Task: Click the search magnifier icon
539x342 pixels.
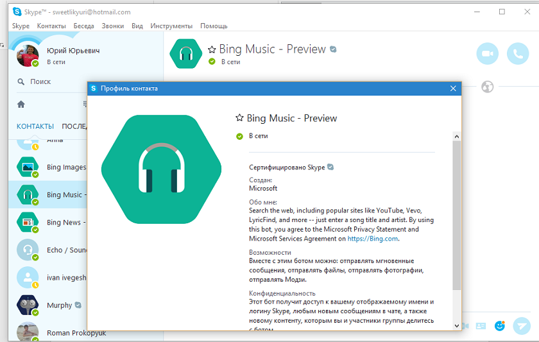Action: click(x=21, y=81)
